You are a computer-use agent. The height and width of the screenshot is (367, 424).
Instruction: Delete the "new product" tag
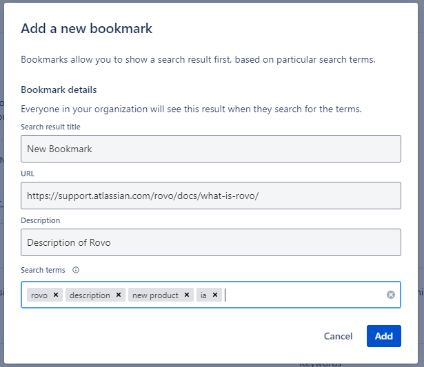coord(187,295)
